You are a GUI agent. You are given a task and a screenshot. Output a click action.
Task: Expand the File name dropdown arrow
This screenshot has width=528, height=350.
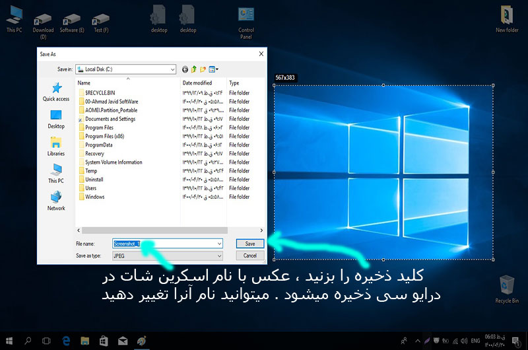pos(219,244)
